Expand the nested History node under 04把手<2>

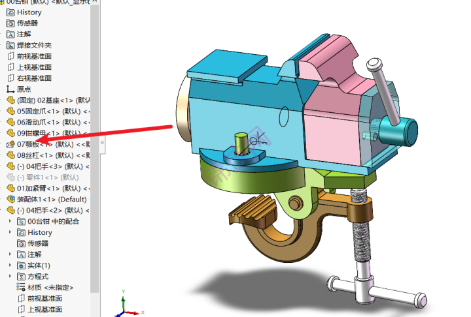coord(10,232)
